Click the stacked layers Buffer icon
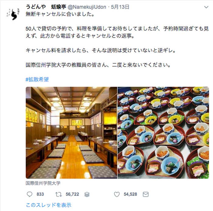Image resolution: width=213 pixels, height=211 pixels. tap(87, 195)
